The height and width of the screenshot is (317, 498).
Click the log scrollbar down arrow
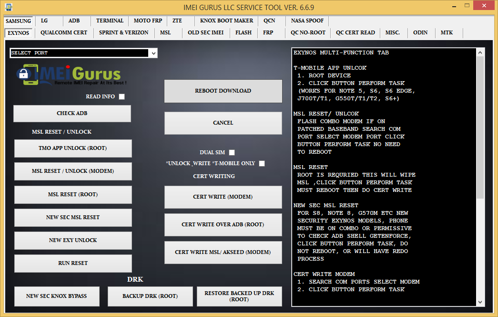[480, 302]
